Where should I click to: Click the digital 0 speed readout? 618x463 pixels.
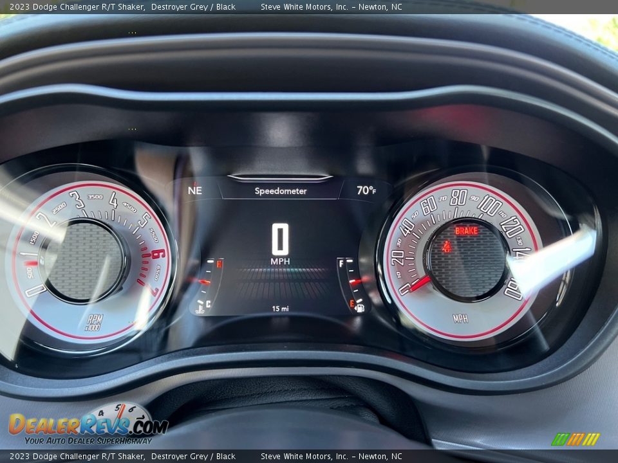pos(280,239)
